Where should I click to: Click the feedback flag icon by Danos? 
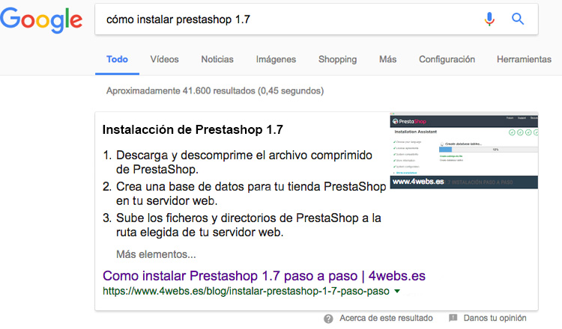pos(453,318)
